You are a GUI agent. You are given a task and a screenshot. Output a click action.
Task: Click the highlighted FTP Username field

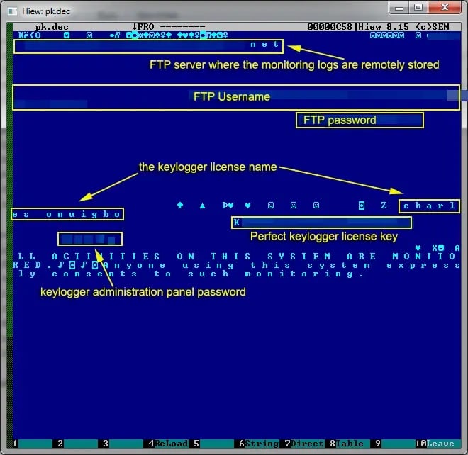tap(235, 97)
